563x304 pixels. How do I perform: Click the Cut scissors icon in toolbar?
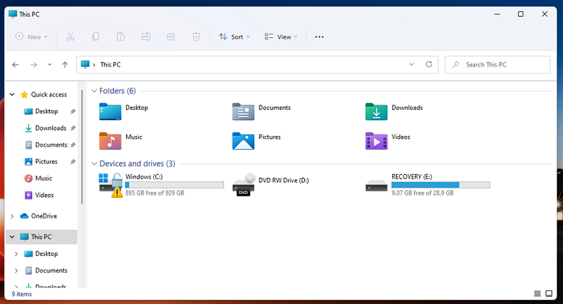coord(71,37)
